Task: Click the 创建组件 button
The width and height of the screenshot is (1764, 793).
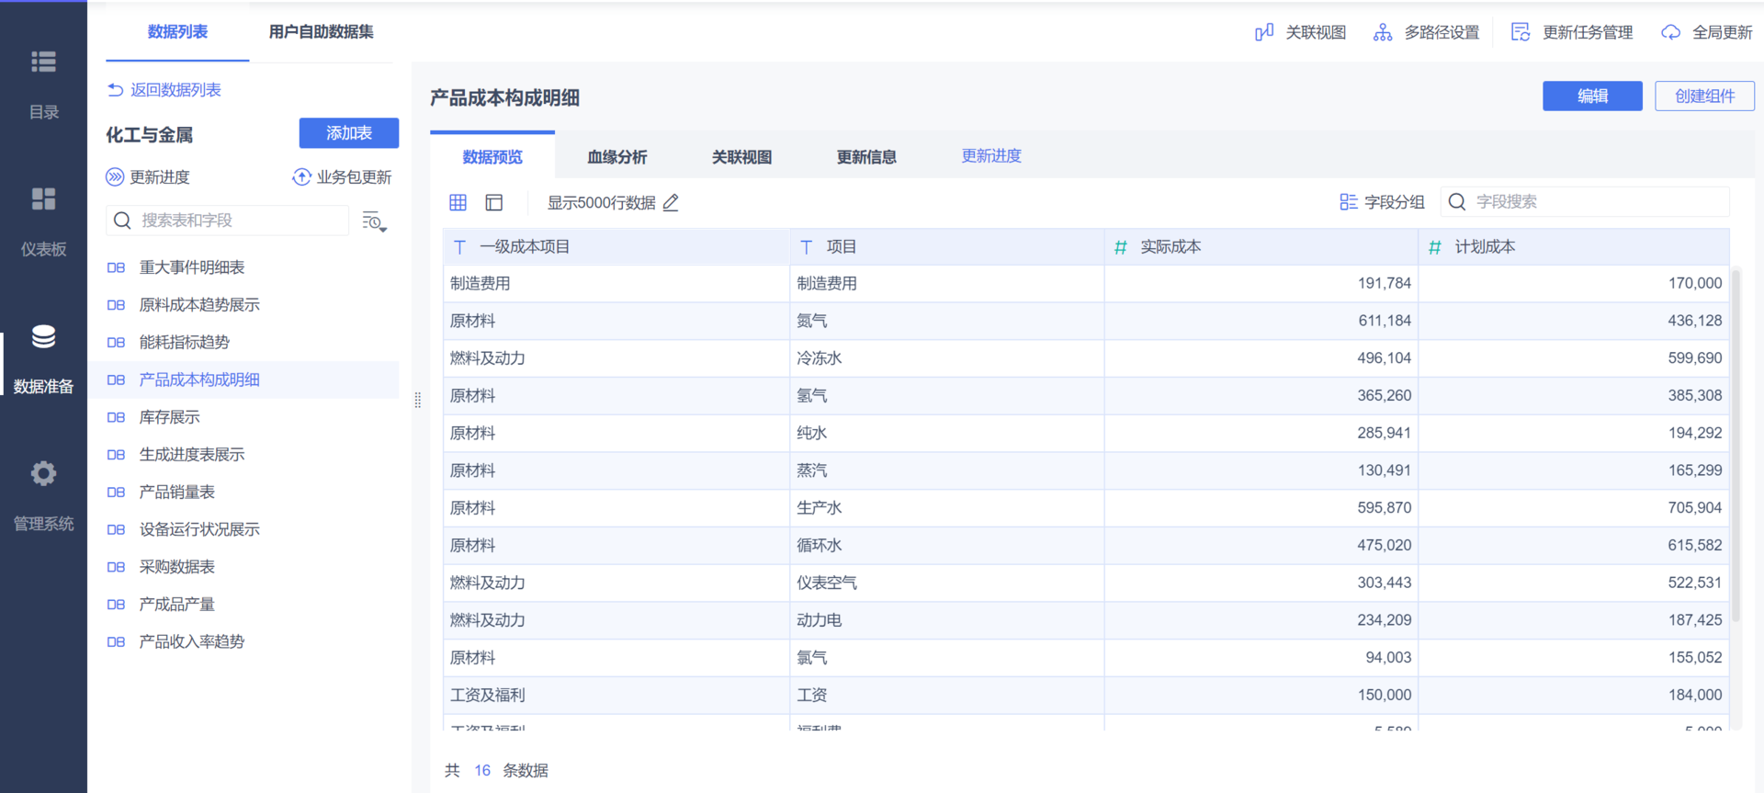Action: tap(1705, 96)
